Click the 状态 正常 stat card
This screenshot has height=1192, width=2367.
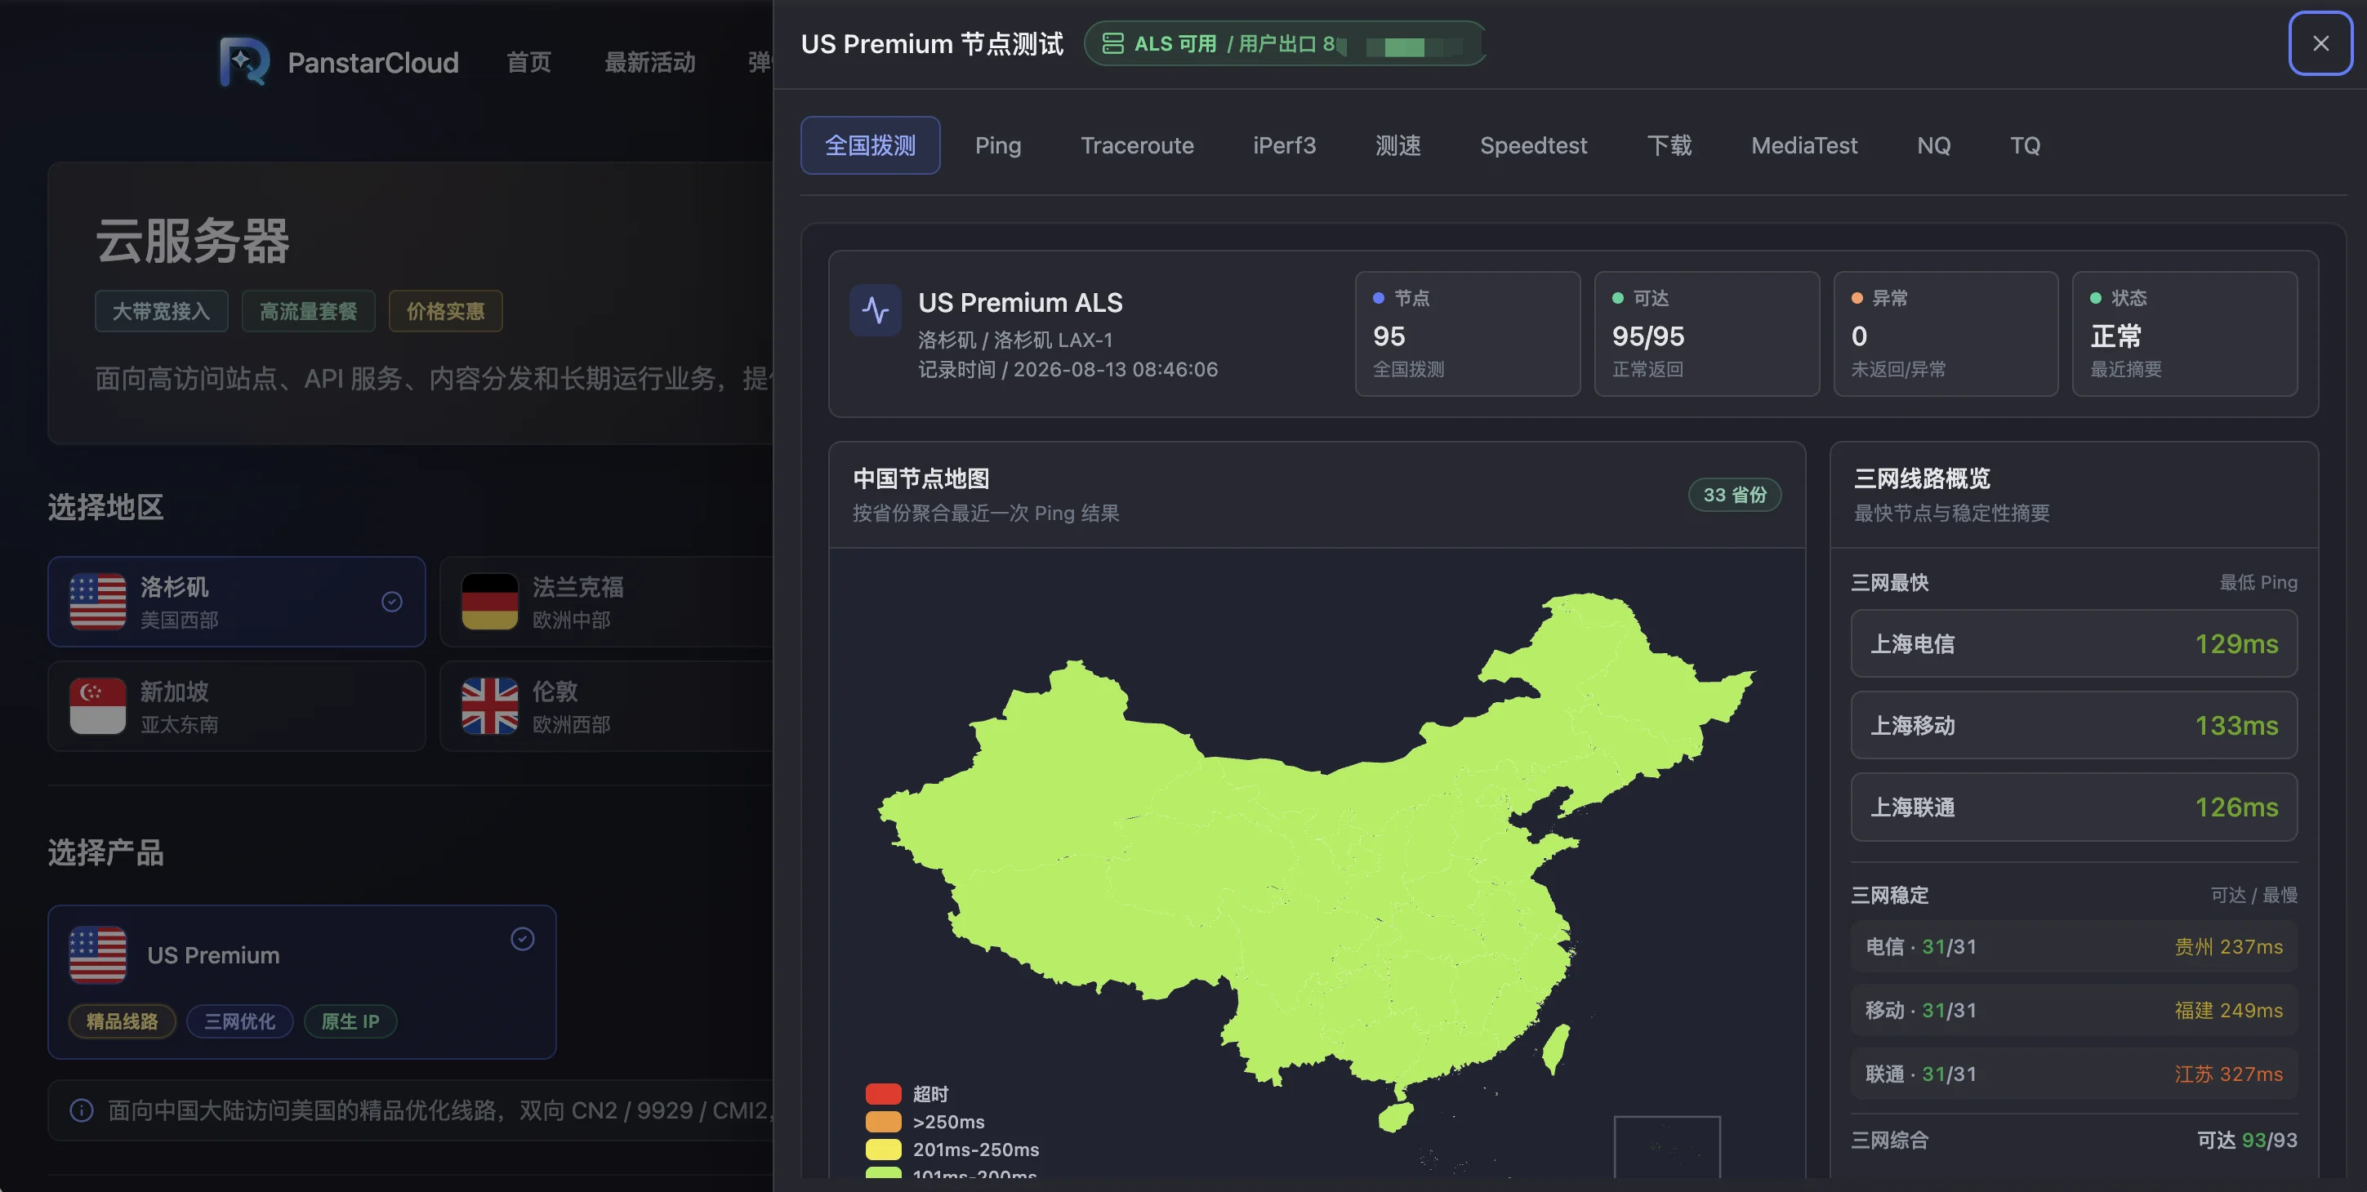2184,333
